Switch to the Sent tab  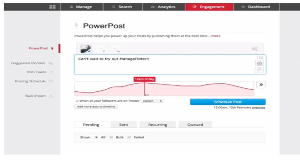pyautogui.click(x=123, y=125)
